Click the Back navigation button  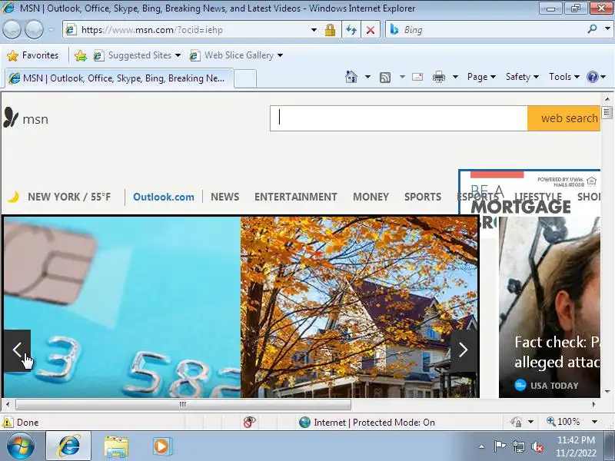click(12, 29)
